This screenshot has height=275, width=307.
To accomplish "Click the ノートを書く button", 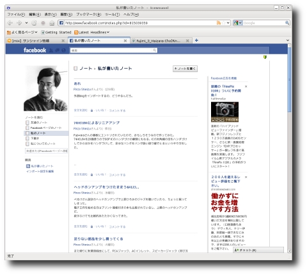I will pyautogui.click(x=185, y=69).
